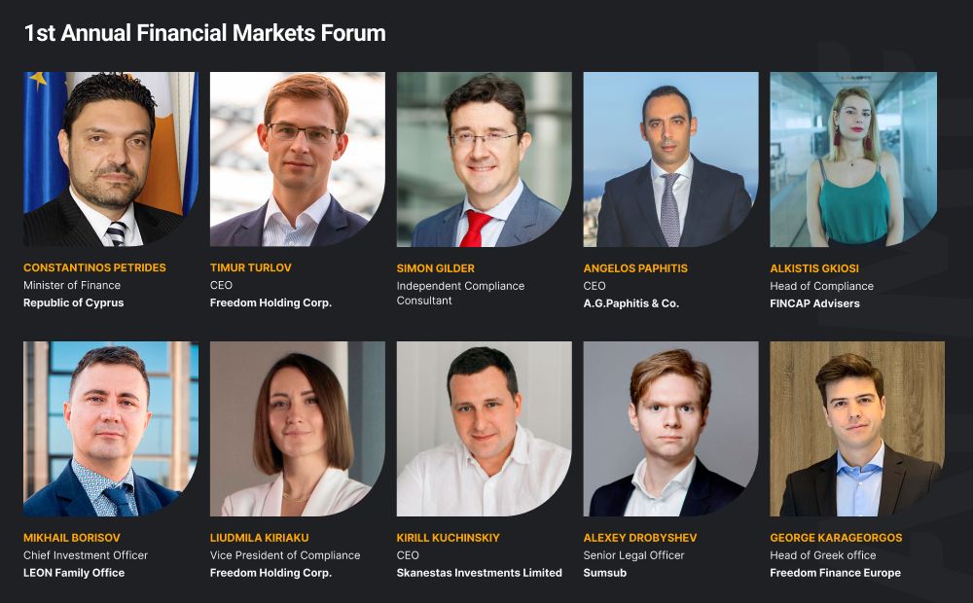Click the photo above Constantinos Petrides' name
Viewport: 973px width, 603px height.
[x=111, y=159]
